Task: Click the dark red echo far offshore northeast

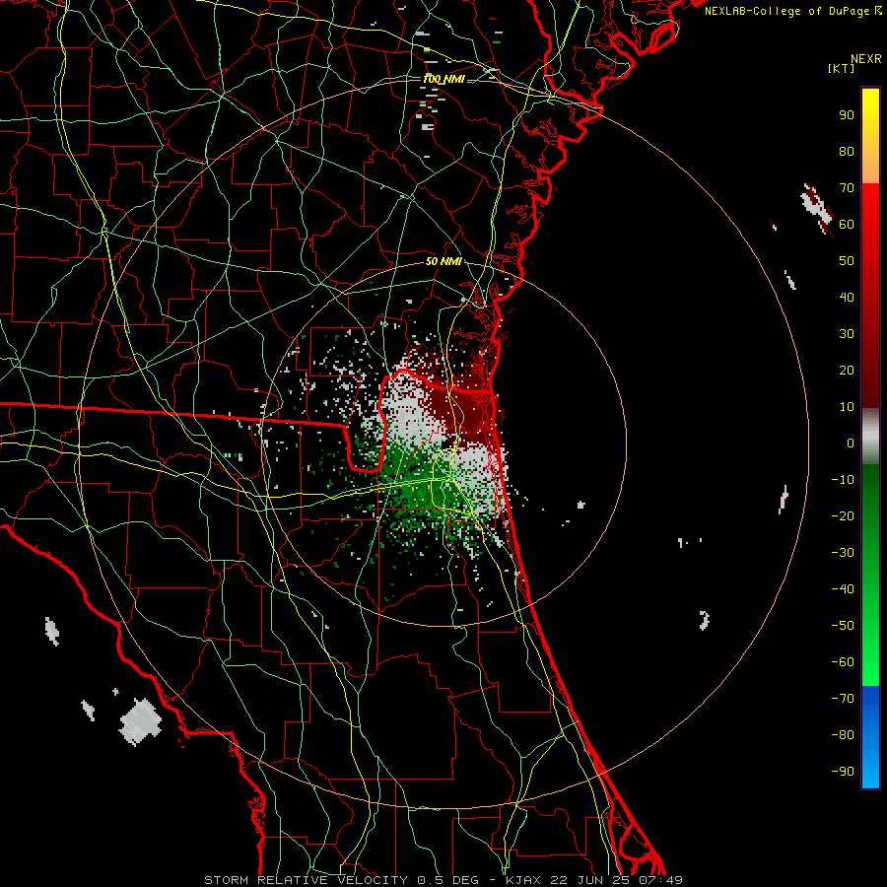Action: coord(817,206)
